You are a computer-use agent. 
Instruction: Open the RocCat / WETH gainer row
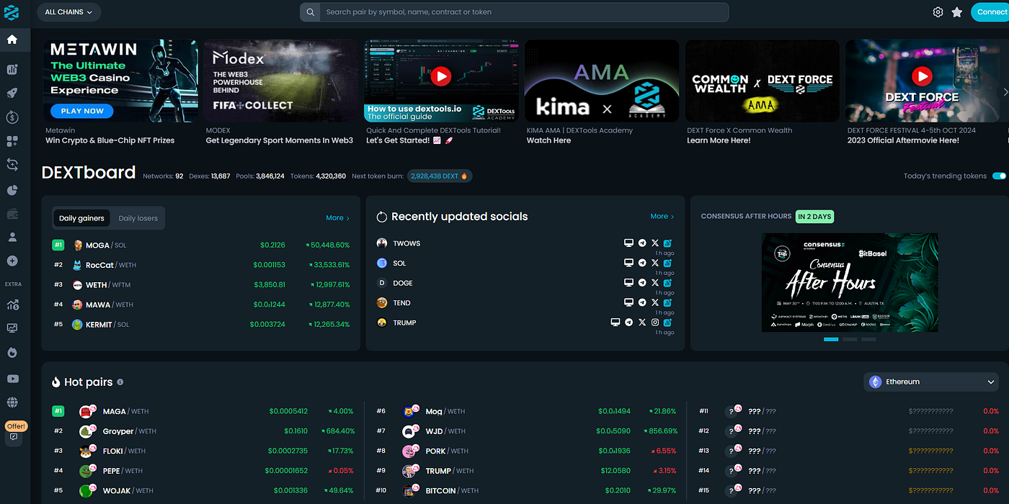coord(201,265)
